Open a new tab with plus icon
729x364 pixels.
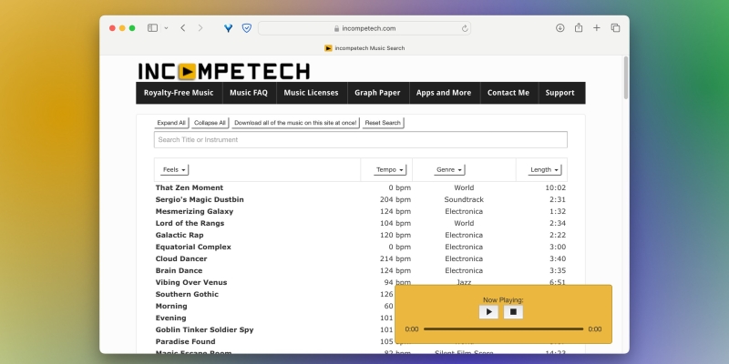(x=597, y=28)
